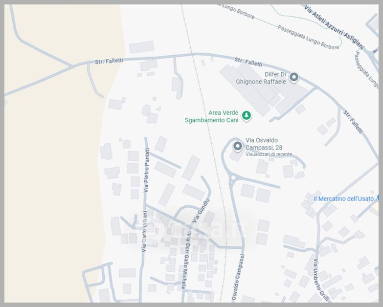Click the Via Gandhi street label
The image size is (383, 307).
click(201, 210)
